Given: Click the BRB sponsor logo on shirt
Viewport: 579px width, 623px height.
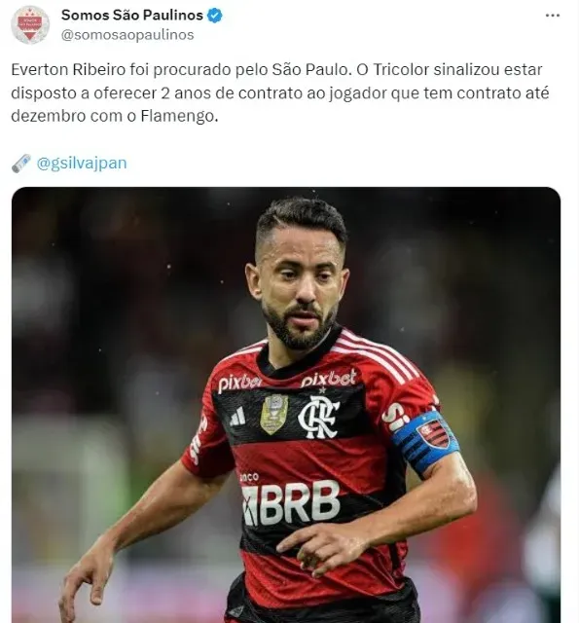Looking at the screenshot, I should (291, 502).
